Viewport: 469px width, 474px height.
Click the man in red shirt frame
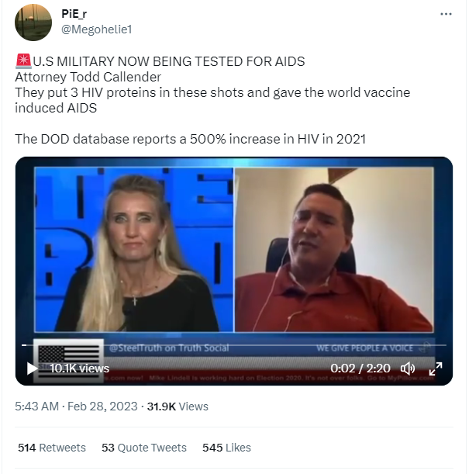pos(334,249)
